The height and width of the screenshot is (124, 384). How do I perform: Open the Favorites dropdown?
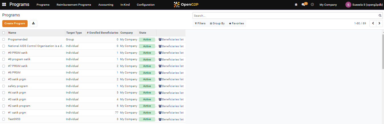tap(236, 23)
